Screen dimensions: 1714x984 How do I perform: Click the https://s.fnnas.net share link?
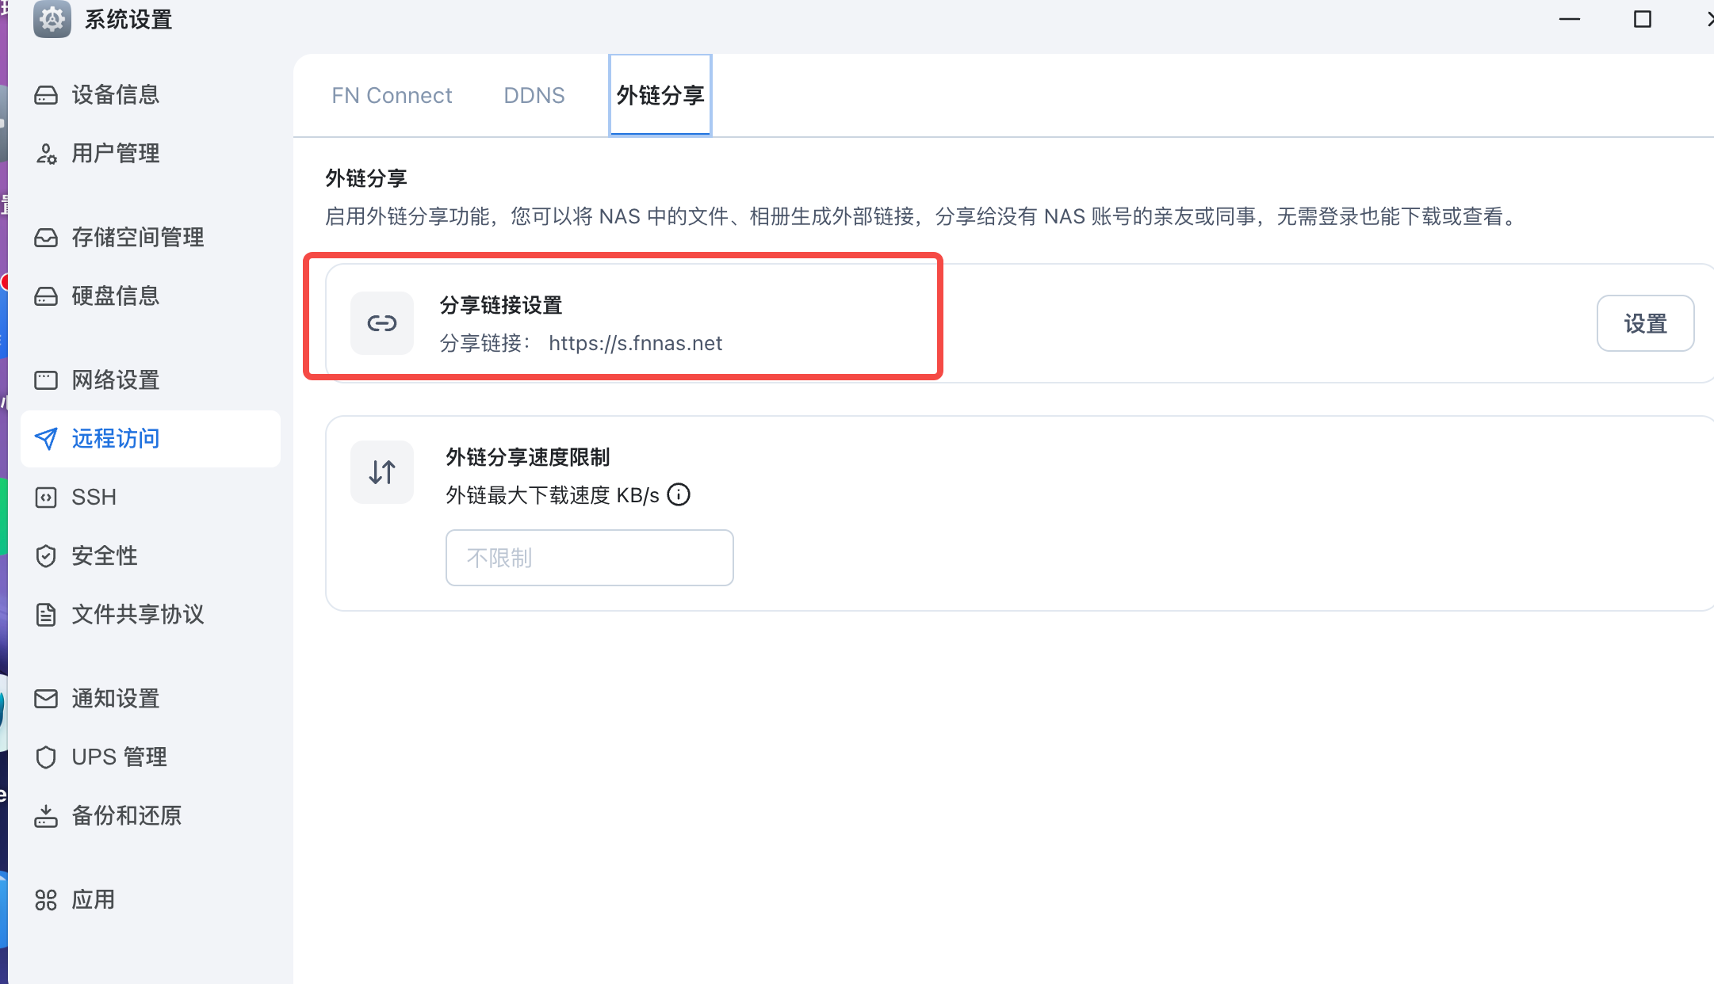click(x=635, y=343)
